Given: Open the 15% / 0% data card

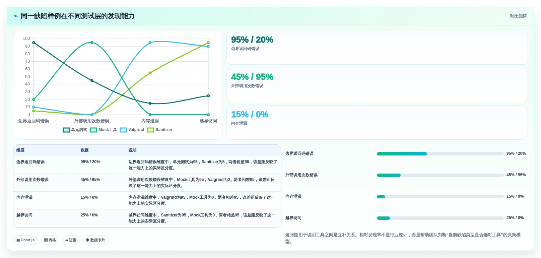Looking at the screenshot, I should pos(377,123).
